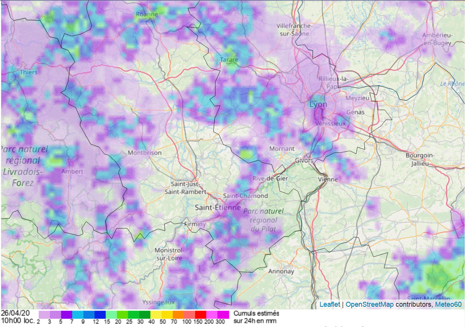
Task: Click the Parc naturel régional du Pilat label
Action: click(264, 220)
